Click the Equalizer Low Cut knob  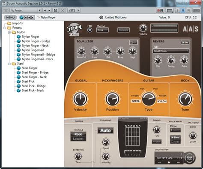click(81, 51)
